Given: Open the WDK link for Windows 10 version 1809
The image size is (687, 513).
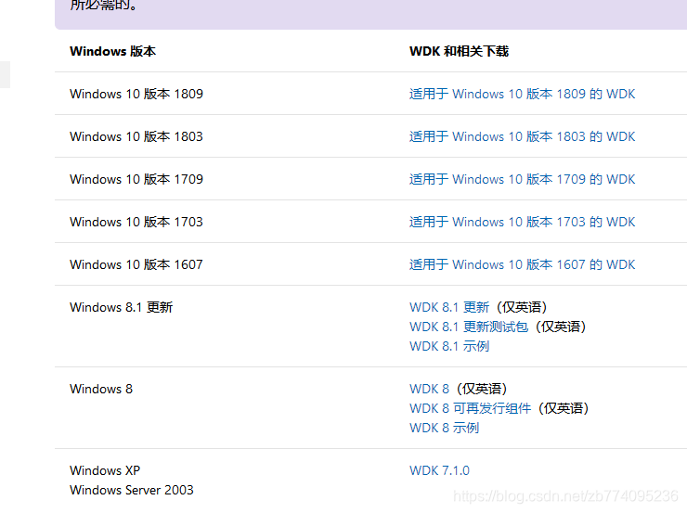Looking at the screenshot, I should pyautogui.click(x=522, y=94).
